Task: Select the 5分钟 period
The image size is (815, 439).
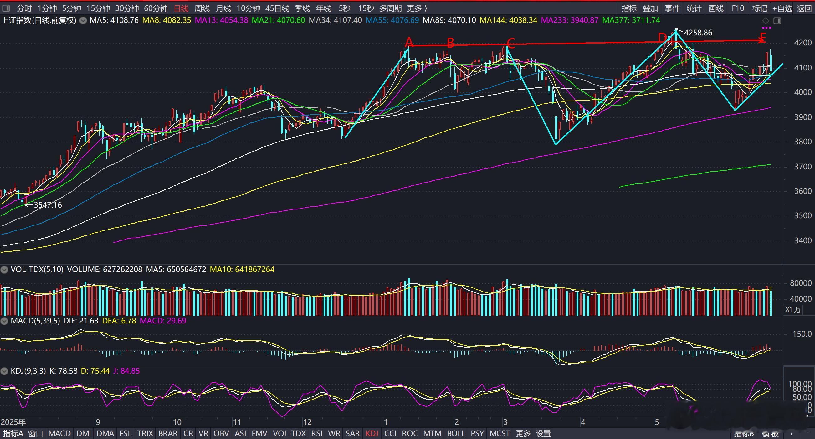Action: [71, 8]
